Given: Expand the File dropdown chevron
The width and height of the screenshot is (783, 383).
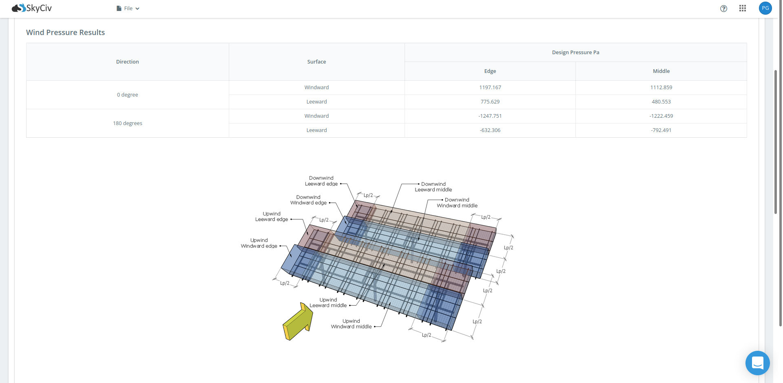Looking at the screenshot, I should 137,9.
